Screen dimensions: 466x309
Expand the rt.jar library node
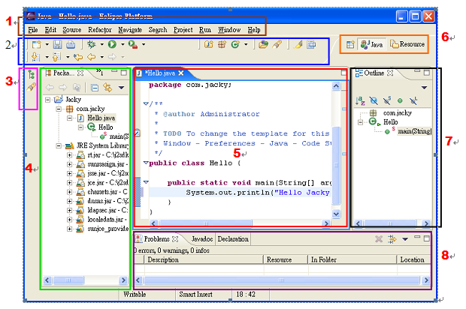(70, 154)
